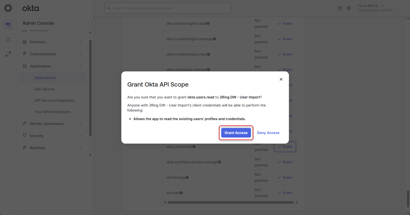Click inside the search field
This screenshot has height=215, width=410.
(167, 8)
